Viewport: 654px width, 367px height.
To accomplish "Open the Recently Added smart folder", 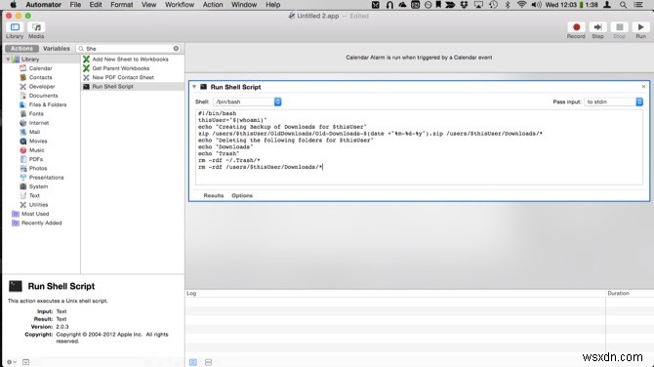I will coord(41,223).
